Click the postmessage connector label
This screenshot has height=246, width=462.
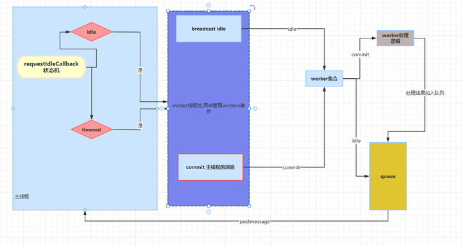point(255,222)
